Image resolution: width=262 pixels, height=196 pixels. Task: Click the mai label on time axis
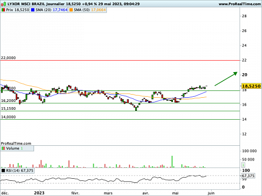click(x=175, y=193)
